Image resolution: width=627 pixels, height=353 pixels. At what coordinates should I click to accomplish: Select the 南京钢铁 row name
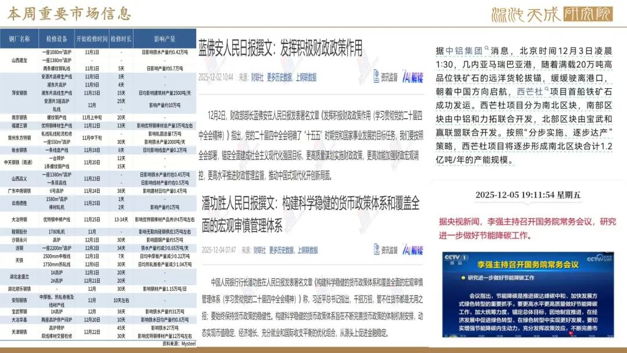pos(19,117)
